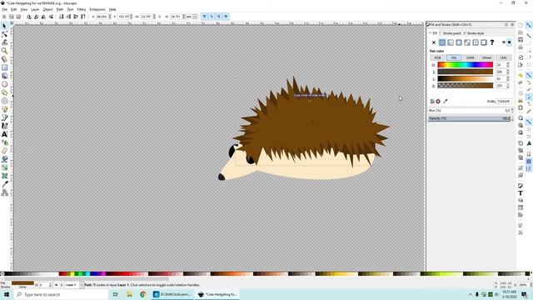Viewport: 533px width, 300px height.
Task: Pick color with the dropper in Fill panel
Action: 446,102
